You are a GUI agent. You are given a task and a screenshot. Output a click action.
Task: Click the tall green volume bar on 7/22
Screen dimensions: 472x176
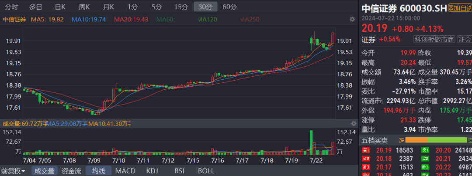tap(311, 143)
